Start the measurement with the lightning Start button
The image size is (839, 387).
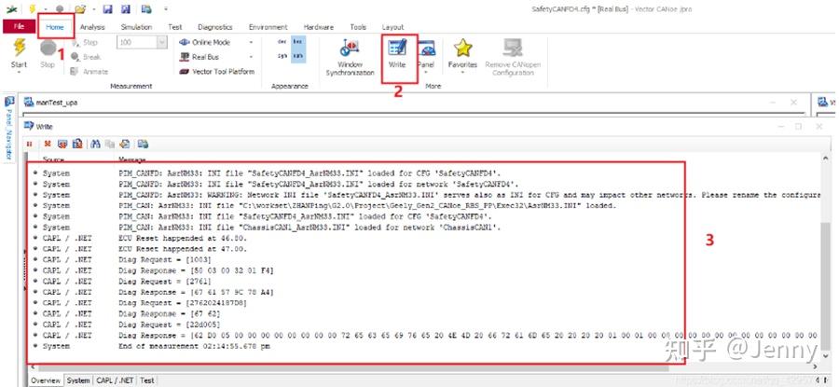(19, 53)
